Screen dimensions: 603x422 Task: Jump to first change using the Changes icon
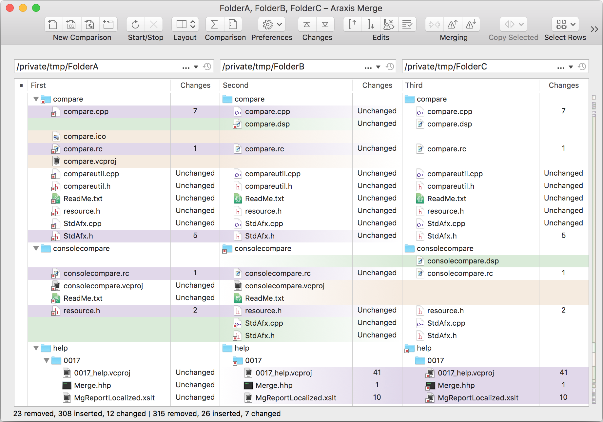(x=306, y=24)
